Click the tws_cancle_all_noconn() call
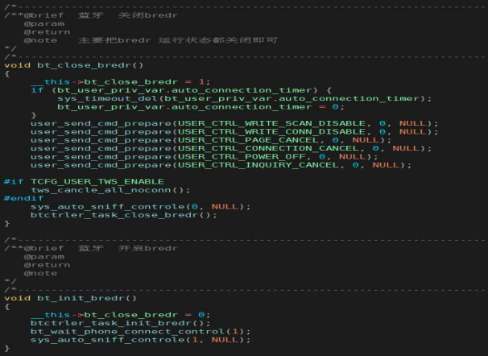This screenshot has width=488, height=356. pyautogui.click(x=110, y=190)
